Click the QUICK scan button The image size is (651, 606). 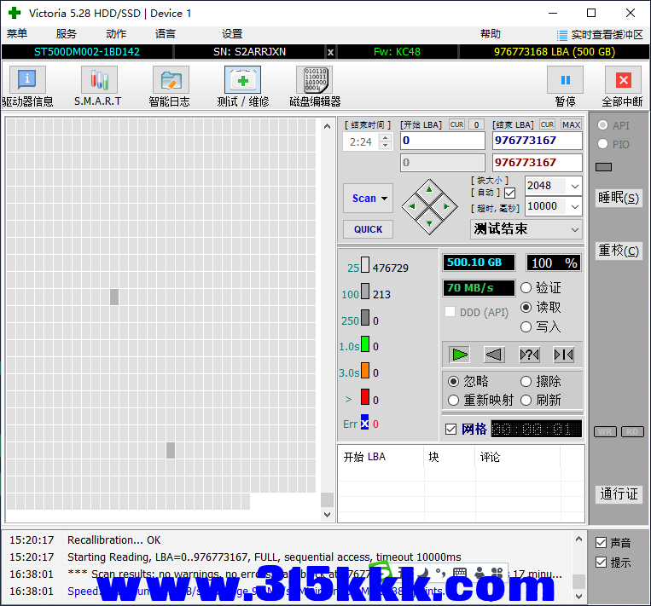coord(369,229)
